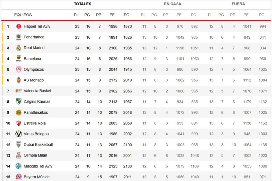272x181 pixels.
Task: Click the Fenerbahce club crest icon
Action: (18, 37)
